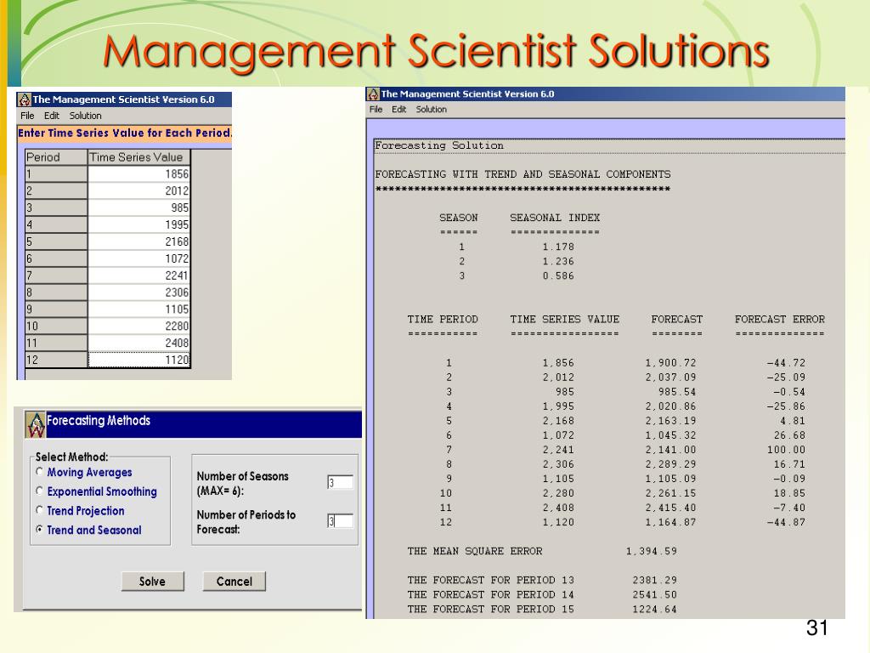870x653 pixels.
Task: Click the forecast value 2,141.00
Action: click(x=670, y=450)
